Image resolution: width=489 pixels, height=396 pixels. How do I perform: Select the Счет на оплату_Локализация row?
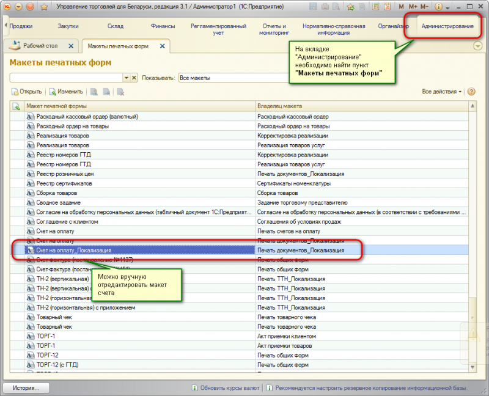point(239,251)
